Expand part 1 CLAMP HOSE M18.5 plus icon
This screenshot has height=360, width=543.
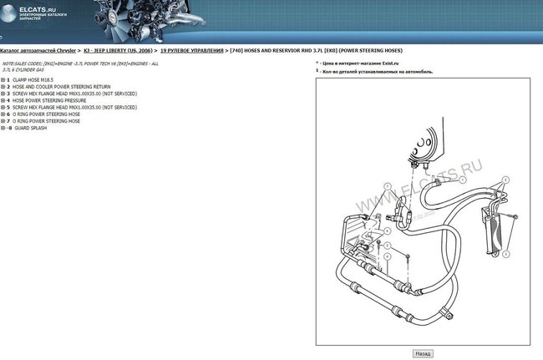pos(3,79)
